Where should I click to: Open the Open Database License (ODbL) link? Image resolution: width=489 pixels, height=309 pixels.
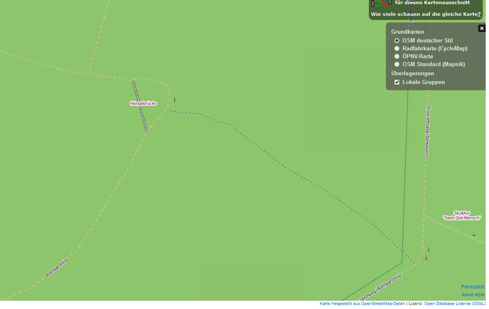coord(454,303)
